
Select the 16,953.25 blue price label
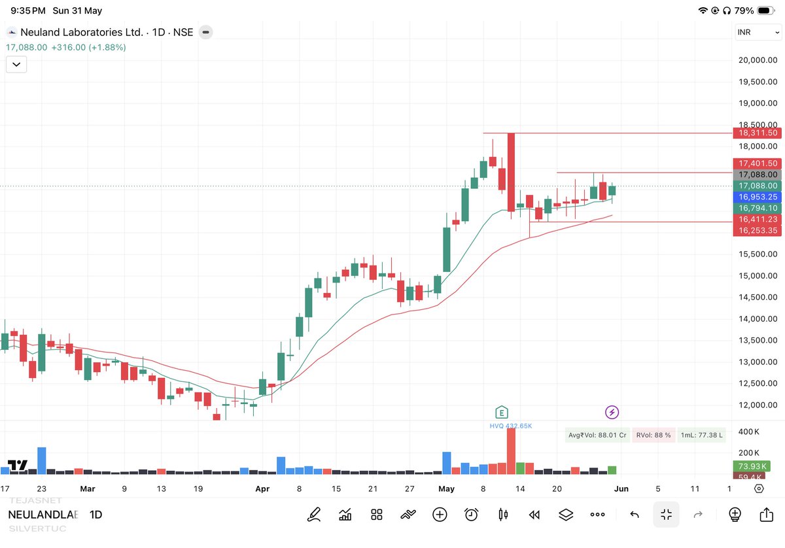[x=758, y=197]
